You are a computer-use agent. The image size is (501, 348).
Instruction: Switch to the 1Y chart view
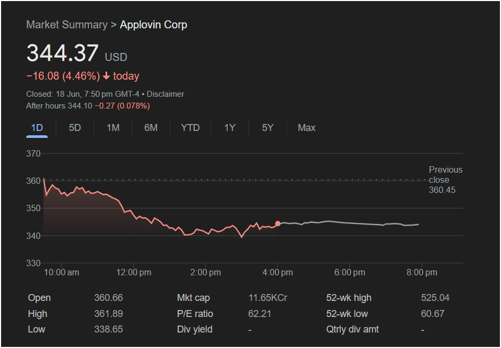point(230,128)
